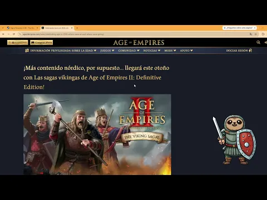Go to Age of Empires home logo
The height and width of the screenshot is (200, 267).
pyautogui.click(x=139, y=43)
